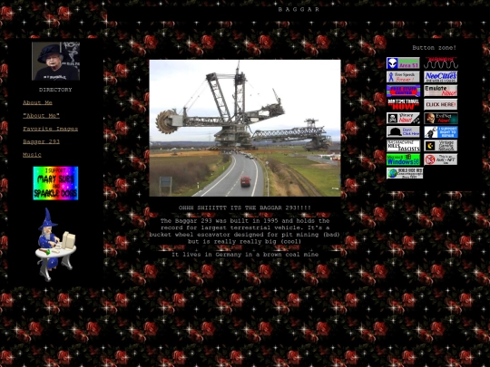This screenshot has width=490, height=367.
Task: Click the Don't Click Here hat badge
Action: point(403,132)
